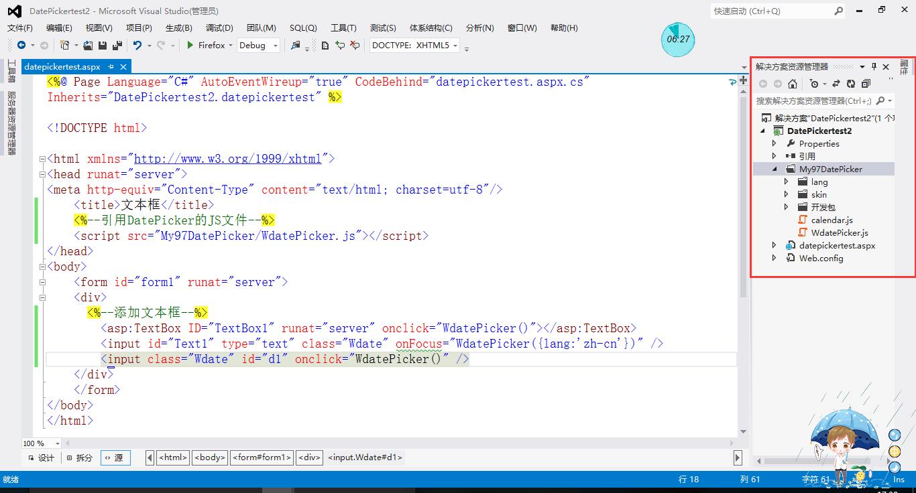Click the Solution Explorer search field

[x=813, y=101]
